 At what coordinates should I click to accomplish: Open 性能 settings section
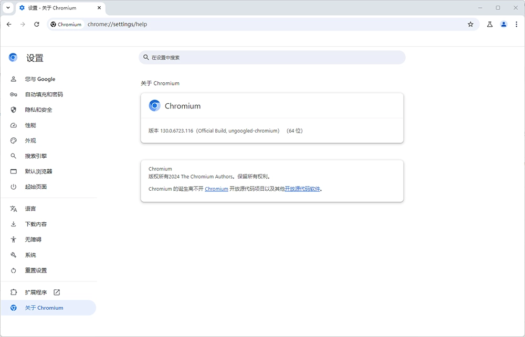[x=48, y=125]
